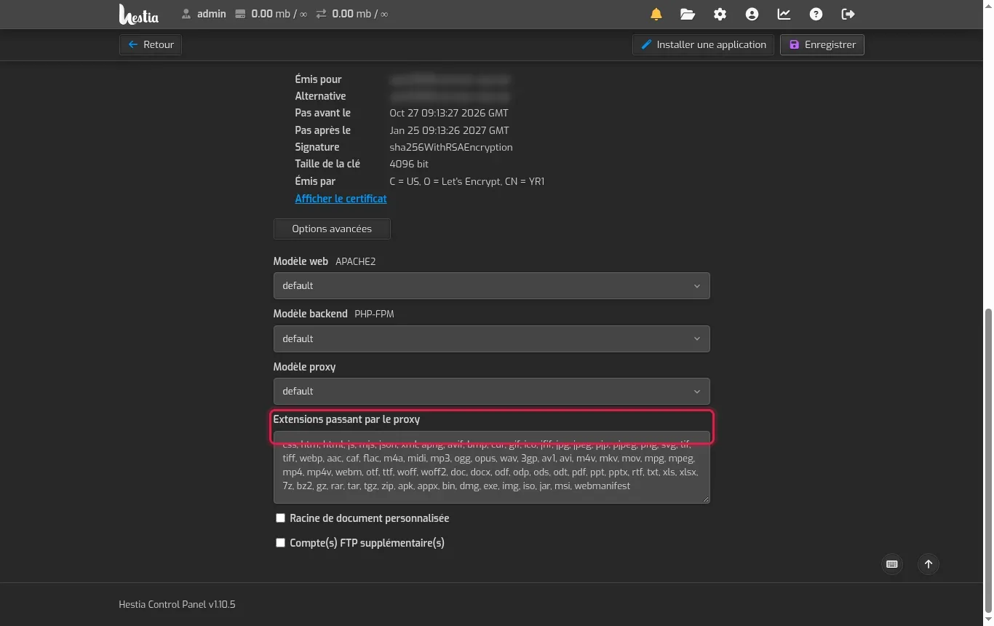Click the Enregistrer button
This screenshot has width=994, height=626.
[822, 44]
